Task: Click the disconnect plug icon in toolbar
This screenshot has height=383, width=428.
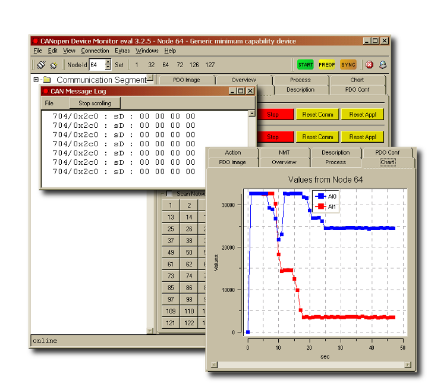Action: pyautogui.click(x=53, y=65)
